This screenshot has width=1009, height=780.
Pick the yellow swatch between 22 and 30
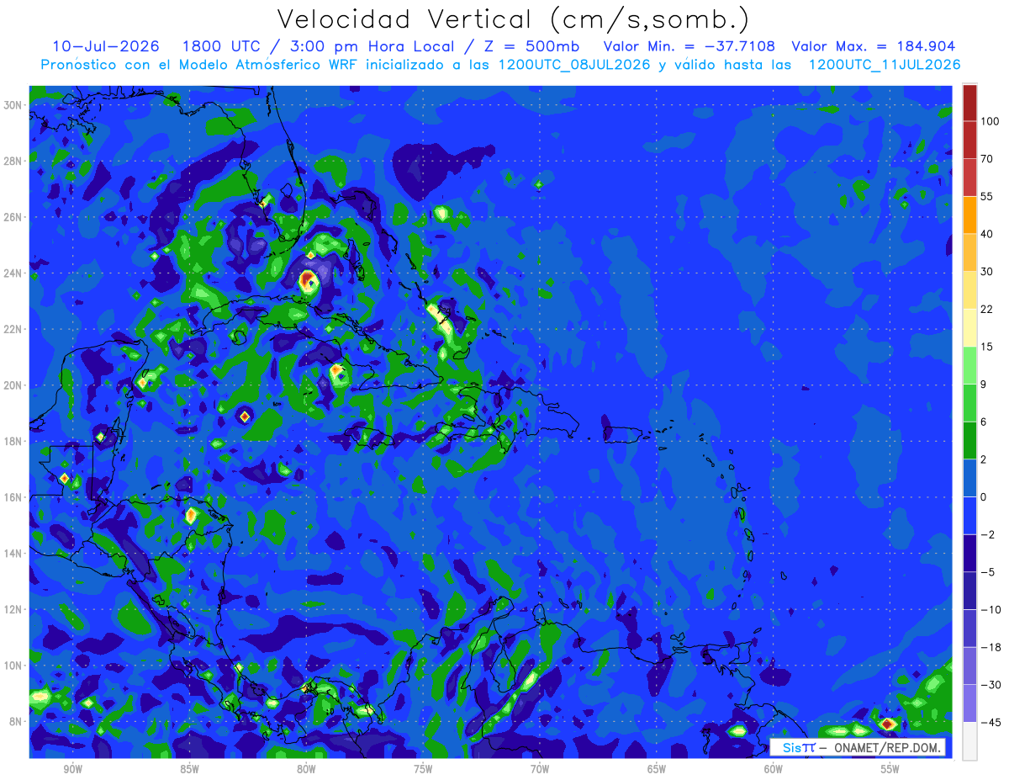coord(969,289)
